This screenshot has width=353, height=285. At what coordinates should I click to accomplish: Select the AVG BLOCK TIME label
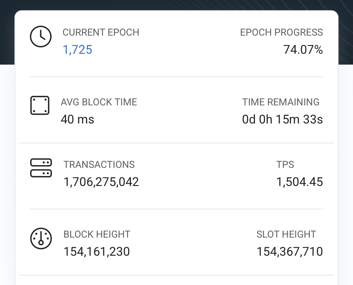point(99,102)
